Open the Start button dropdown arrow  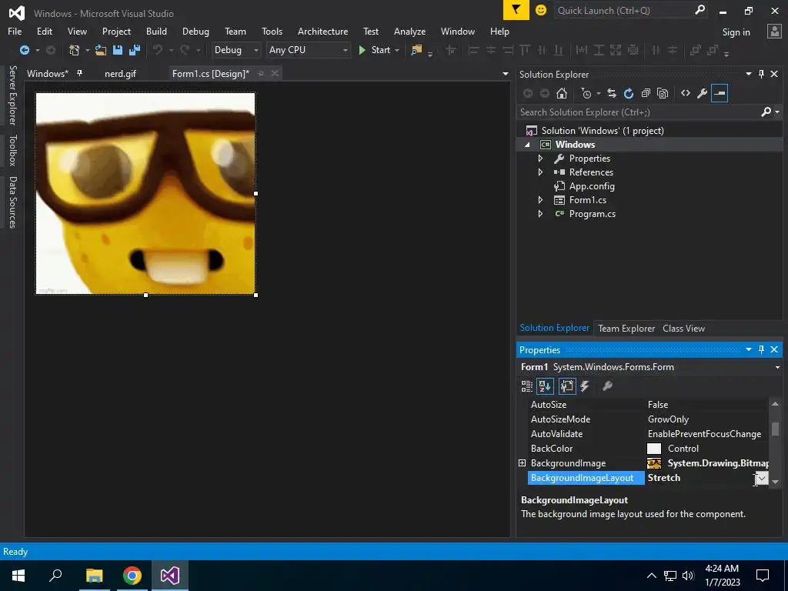point(397,50)
